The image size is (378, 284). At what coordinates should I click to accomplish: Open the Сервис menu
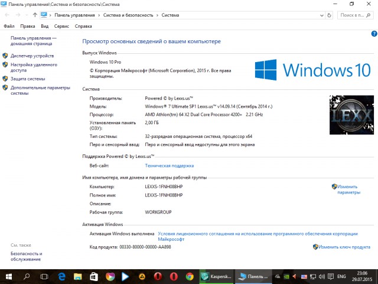[61, 26]
